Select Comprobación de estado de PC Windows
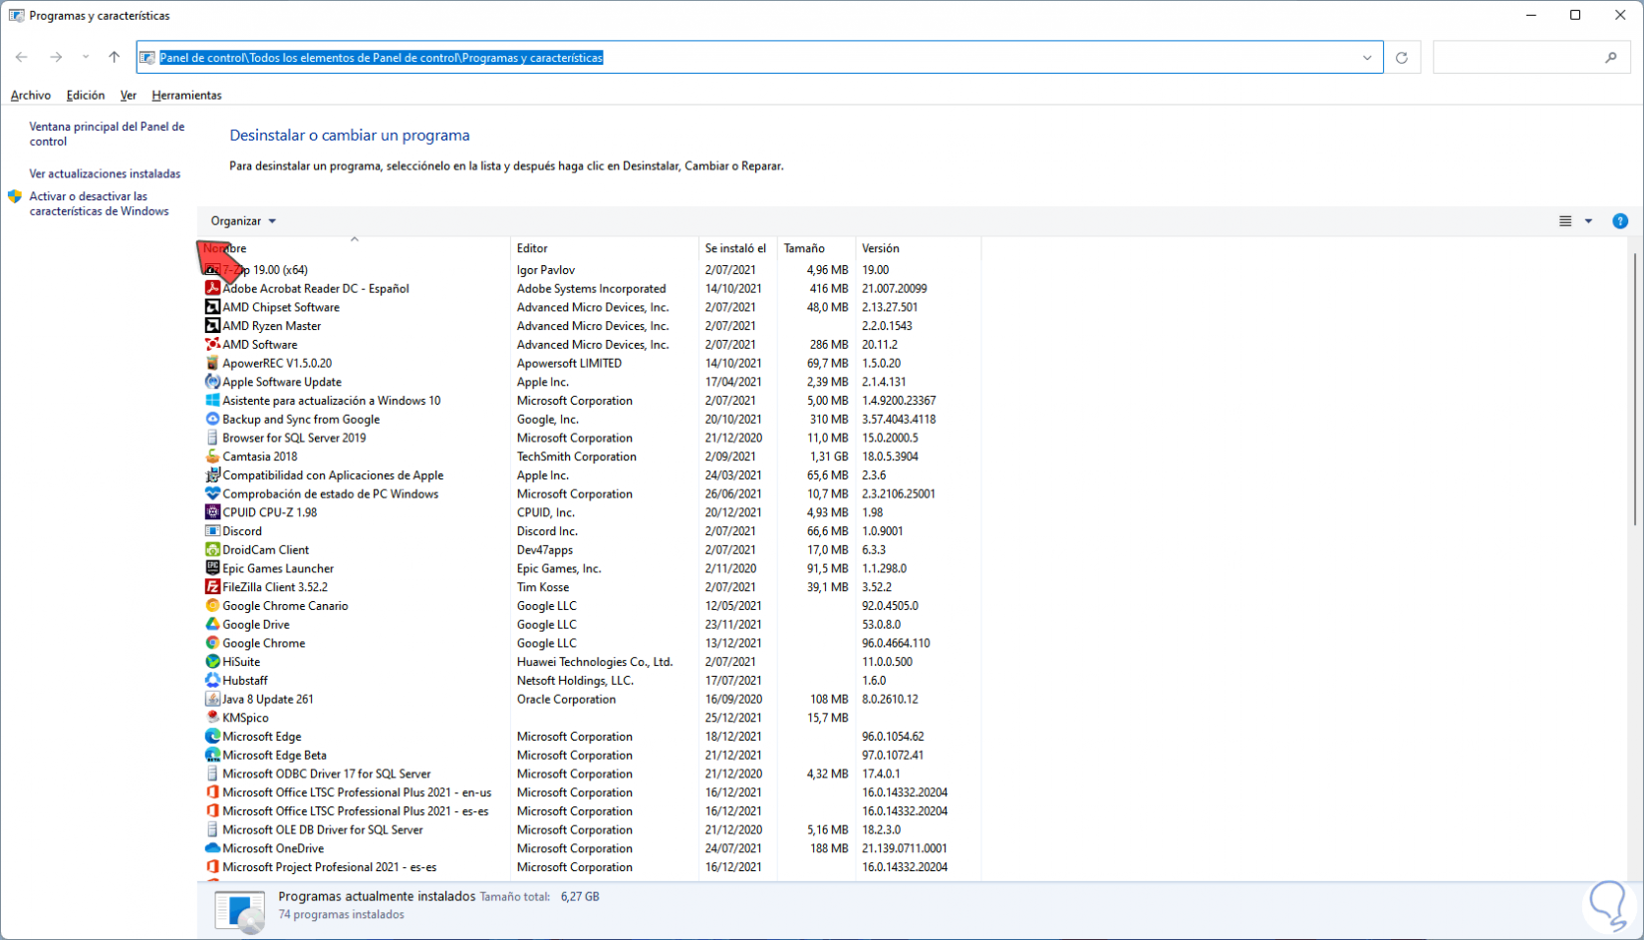 (330, 494)
